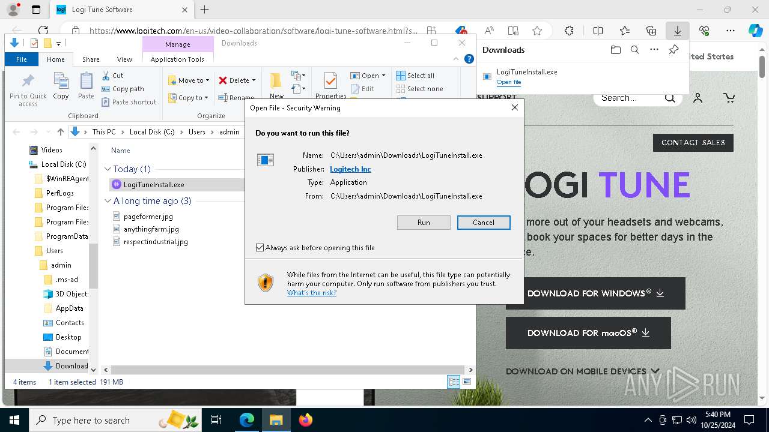
Task: Open the Move to dropdown
Action: 189,80
